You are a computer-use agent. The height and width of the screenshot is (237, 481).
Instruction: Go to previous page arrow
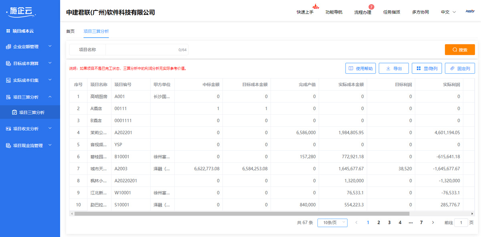356,223
